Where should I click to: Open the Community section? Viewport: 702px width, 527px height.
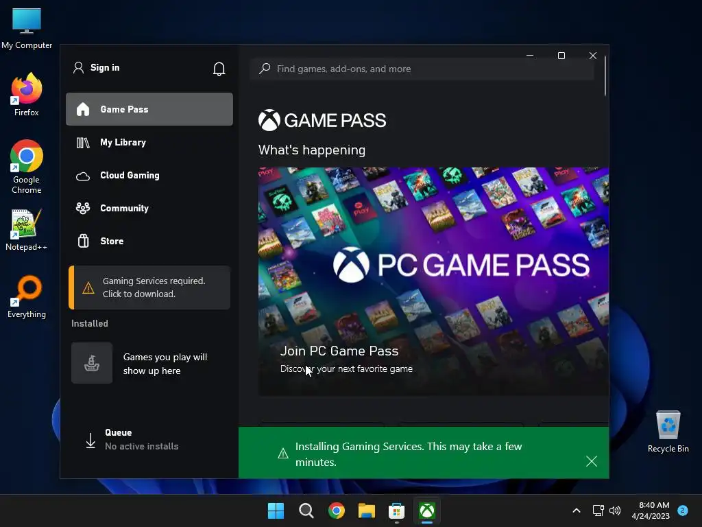(x=149, y=209)
